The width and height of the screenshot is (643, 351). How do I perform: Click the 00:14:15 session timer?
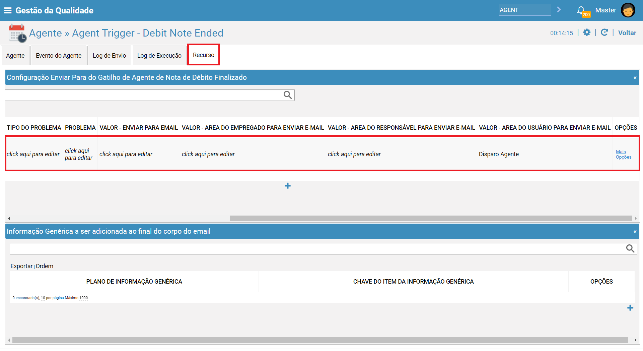[562, 33]
